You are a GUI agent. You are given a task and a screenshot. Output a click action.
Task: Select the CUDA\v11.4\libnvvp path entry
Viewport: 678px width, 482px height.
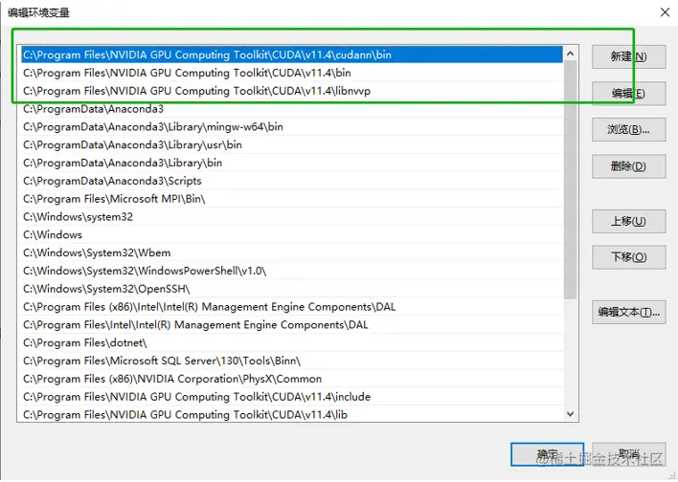(x=292, y=91)
